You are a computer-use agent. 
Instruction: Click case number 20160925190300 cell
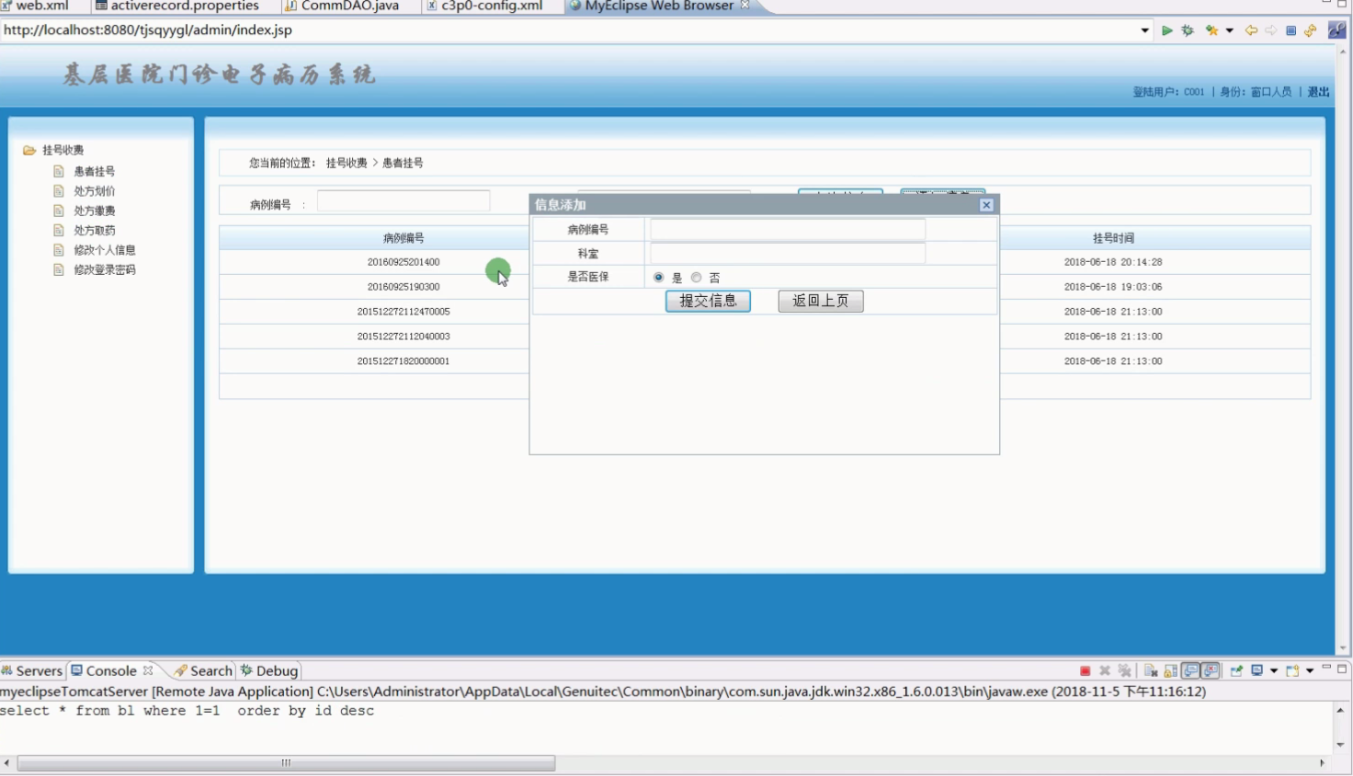404,287
